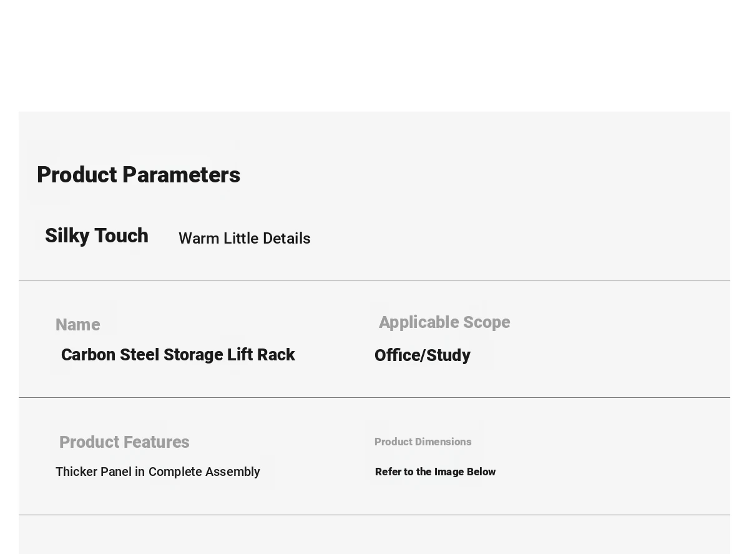Click Thicker Panel in Complete Assembly text

[x=158, y=472]
